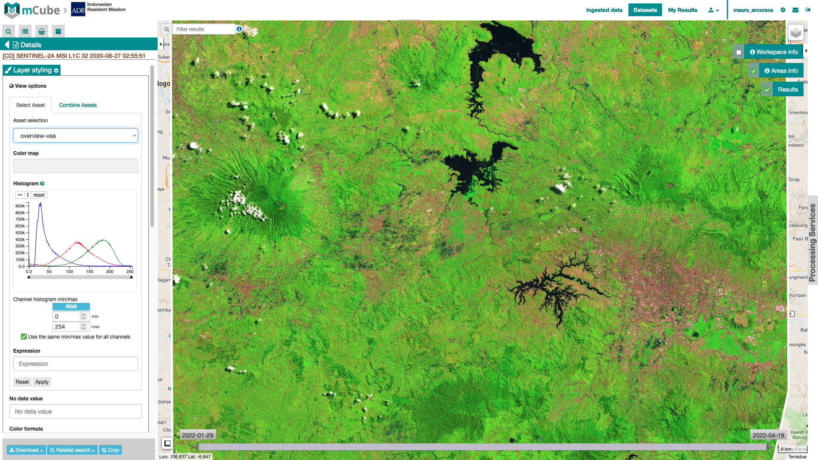Expand the upload dropdown in top bar
The width and height of the screenshot is (818, 460).
(713, 10)
